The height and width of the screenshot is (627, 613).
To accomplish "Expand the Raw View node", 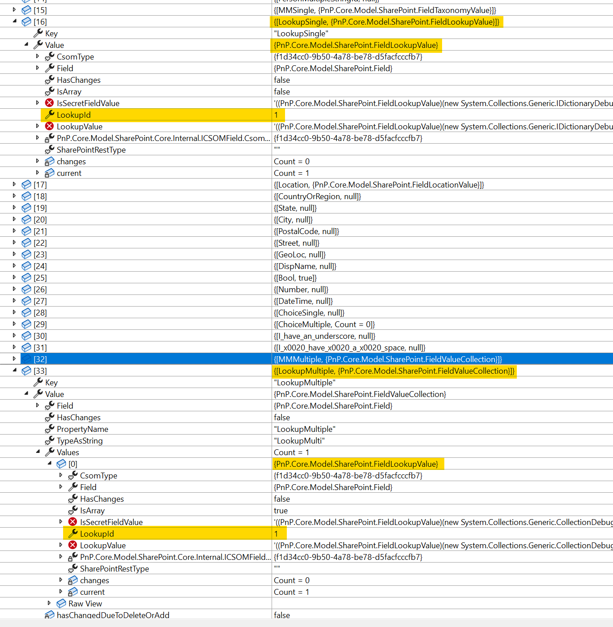I will [x=49, y=603].
